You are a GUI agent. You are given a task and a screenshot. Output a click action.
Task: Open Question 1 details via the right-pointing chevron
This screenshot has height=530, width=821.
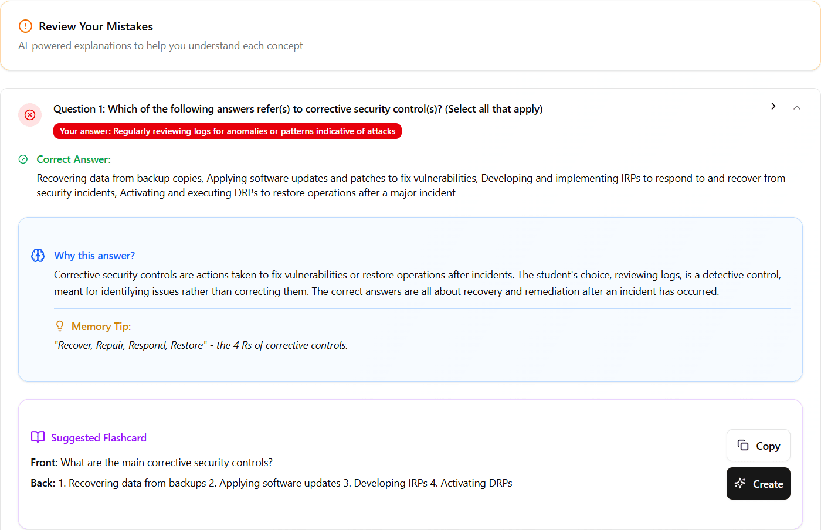(773, 106)
